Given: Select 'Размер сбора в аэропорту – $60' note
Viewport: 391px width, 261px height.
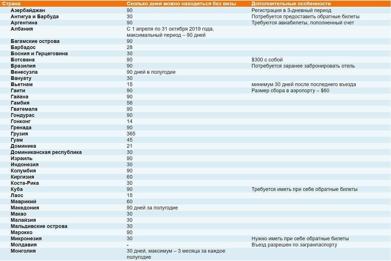Looking at the screenshot, I should 290,91.
